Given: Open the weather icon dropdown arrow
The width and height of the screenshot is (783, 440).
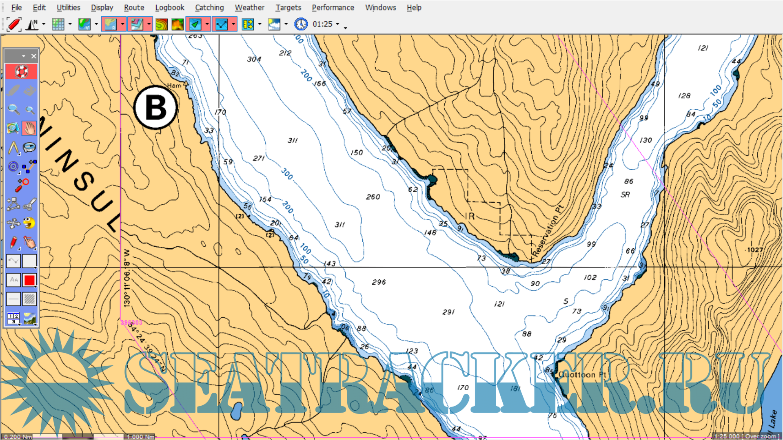Looking at the screenshot, I should point(286,24).
